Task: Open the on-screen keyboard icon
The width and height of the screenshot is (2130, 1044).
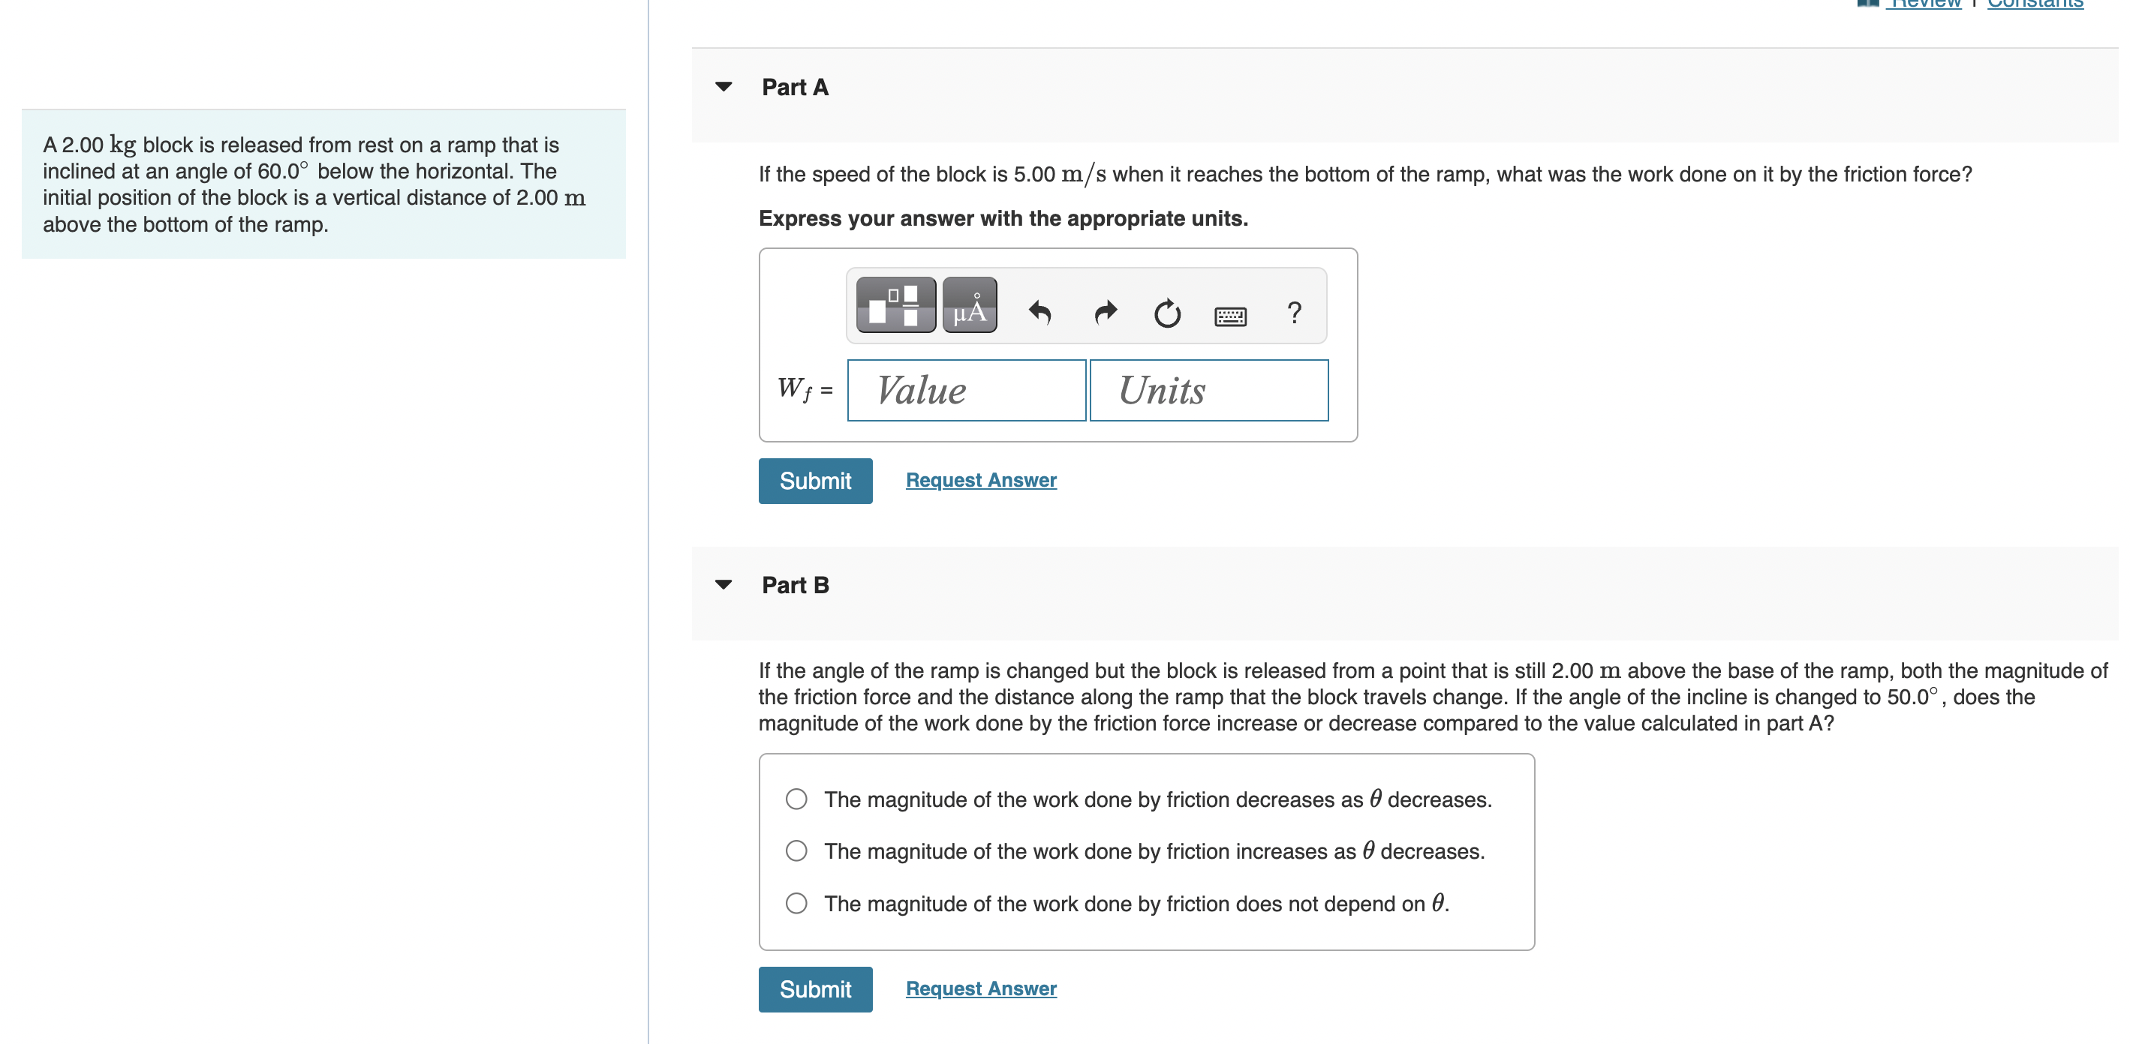Action: click(1229, 315)
